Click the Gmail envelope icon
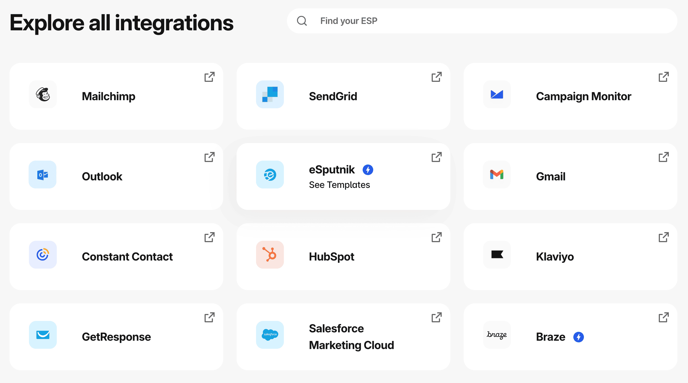Viewport: 688px width, 383px height. (x=497, y=175)
